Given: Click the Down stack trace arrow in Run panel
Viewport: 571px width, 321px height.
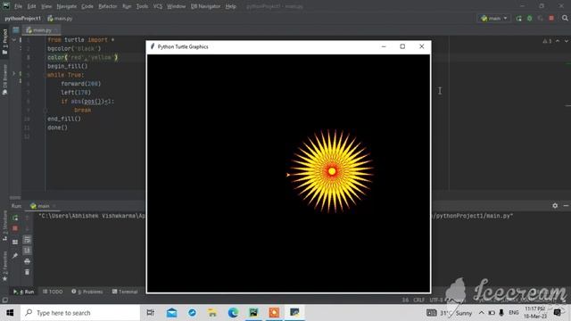Looking at the screenshot, I should coord(27,228).
